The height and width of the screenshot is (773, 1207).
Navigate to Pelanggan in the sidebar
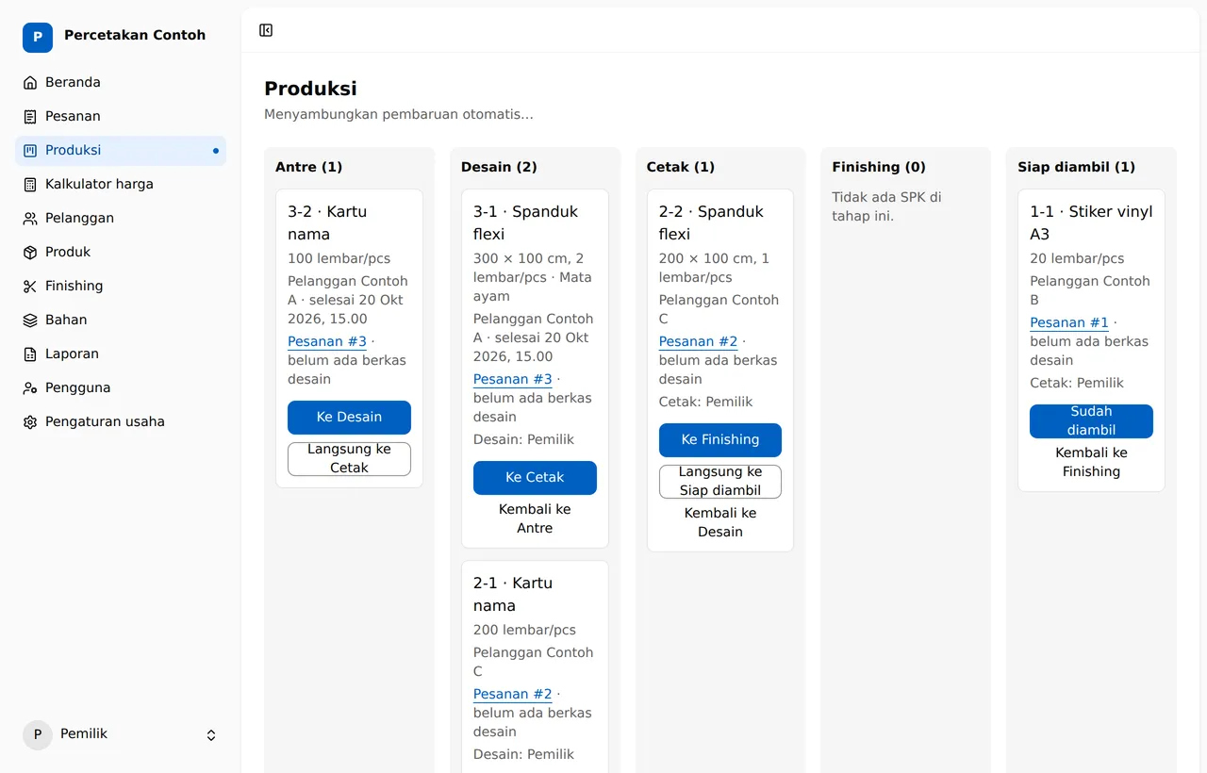pyautogui.click(x=121, y=218)
